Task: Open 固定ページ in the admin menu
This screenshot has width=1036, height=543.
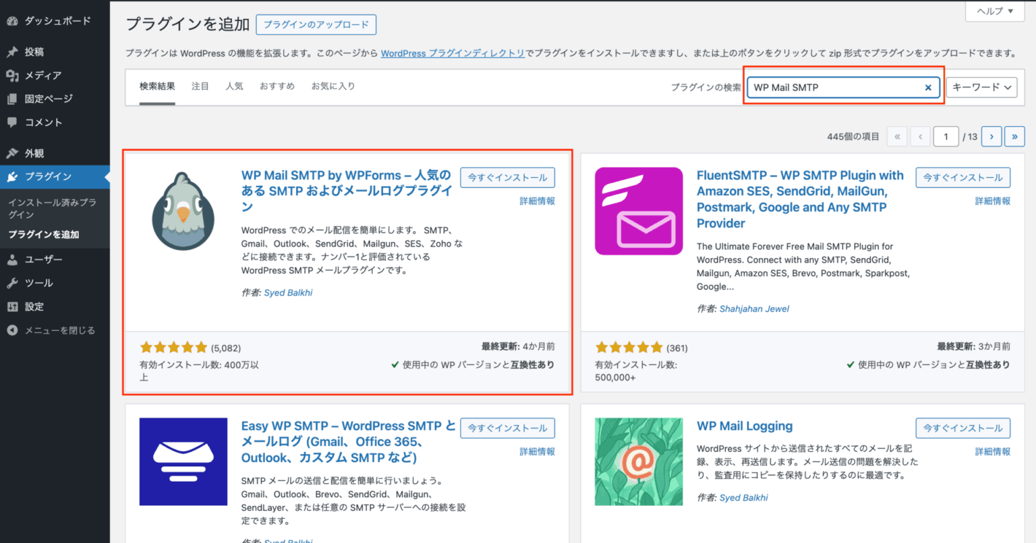Action: [x=49, y=99]
